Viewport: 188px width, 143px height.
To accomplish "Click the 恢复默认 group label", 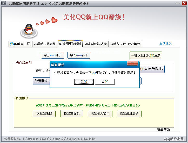I will 22,98.
